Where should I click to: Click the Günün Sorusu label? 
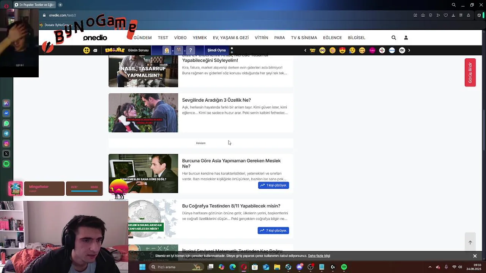tap(138, 50)
